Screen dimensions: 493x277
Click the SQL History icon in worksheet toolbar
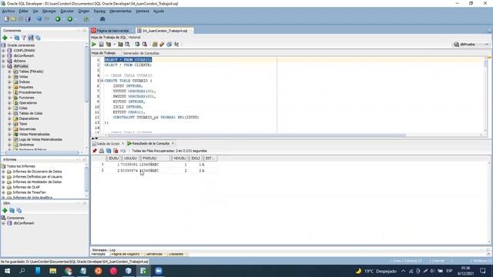coord(169,45)
